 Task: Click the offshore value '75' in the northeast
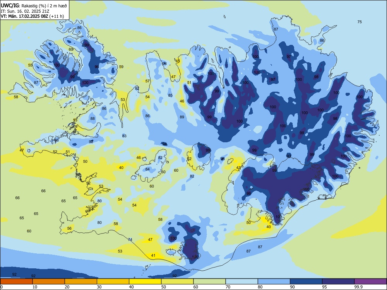pos(360,22)
